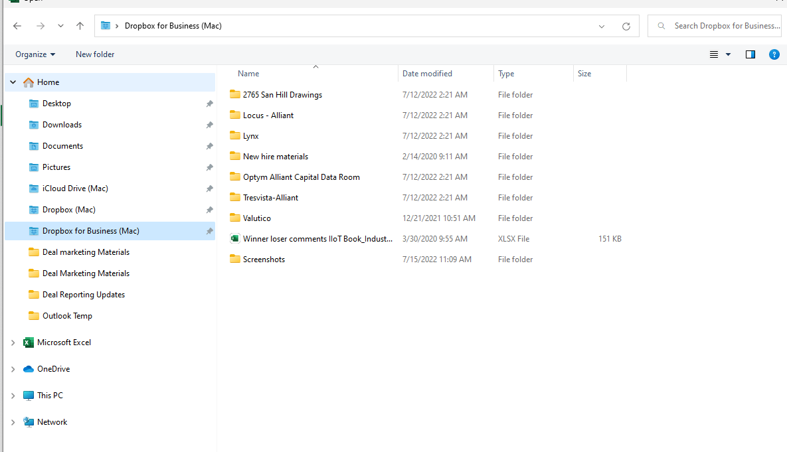Select Microsoft Excel in navigation pane

click(64, 342)
